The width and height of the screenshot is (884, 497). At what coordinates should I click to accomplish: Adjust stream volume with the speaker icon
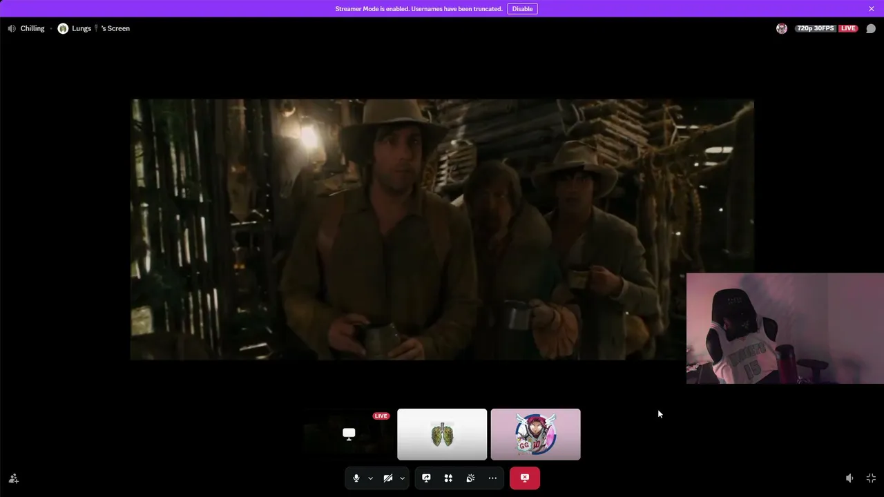click(x=849, y=478)
